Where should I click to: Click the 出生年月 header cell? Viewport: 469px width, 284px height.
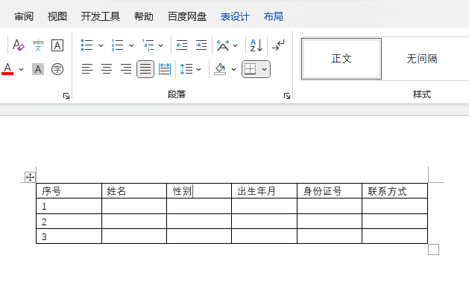(x=264, y=191)
